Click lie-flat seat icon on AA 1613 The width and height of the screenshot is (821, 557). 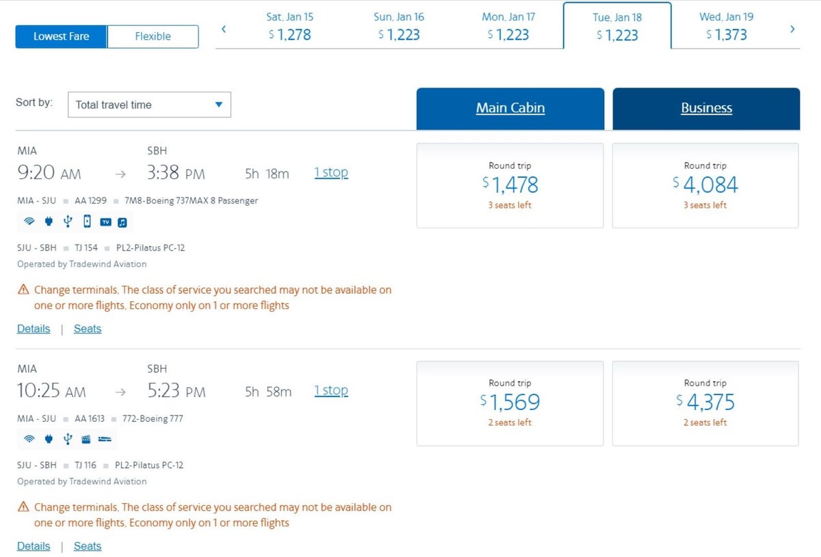105,439
